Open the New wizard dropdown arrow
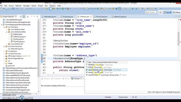The width and height of the screenshot is (181, 102). (4, 9)
